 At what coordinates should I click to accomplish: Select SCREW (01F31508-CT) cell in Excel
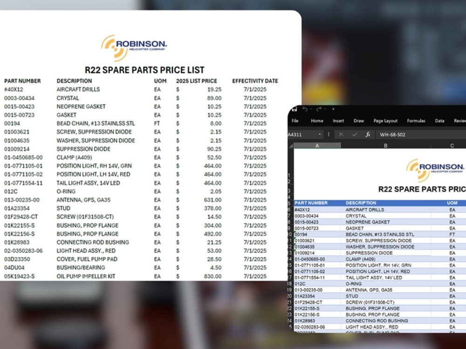click(385, 302)
